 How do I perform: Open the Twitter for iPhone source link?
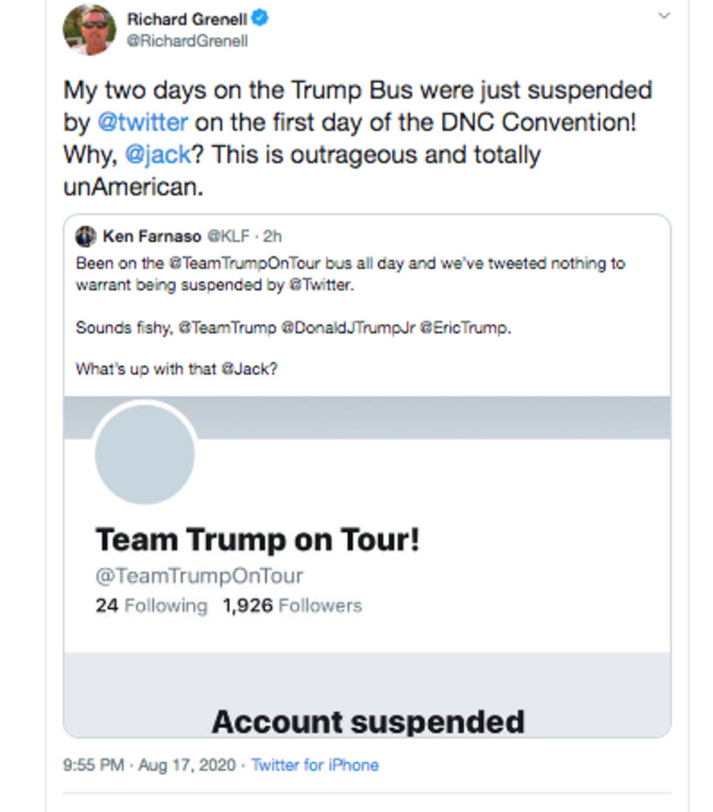pyautogui.click(x=314, y=765)
